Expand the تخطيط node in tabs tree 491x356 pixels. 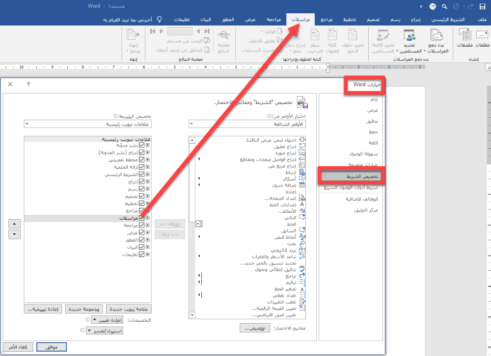(147, 203)
